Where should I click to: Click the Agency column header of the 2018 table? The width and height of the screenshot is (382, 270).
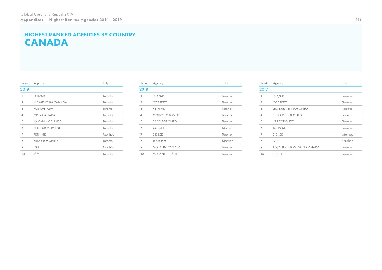158,83
